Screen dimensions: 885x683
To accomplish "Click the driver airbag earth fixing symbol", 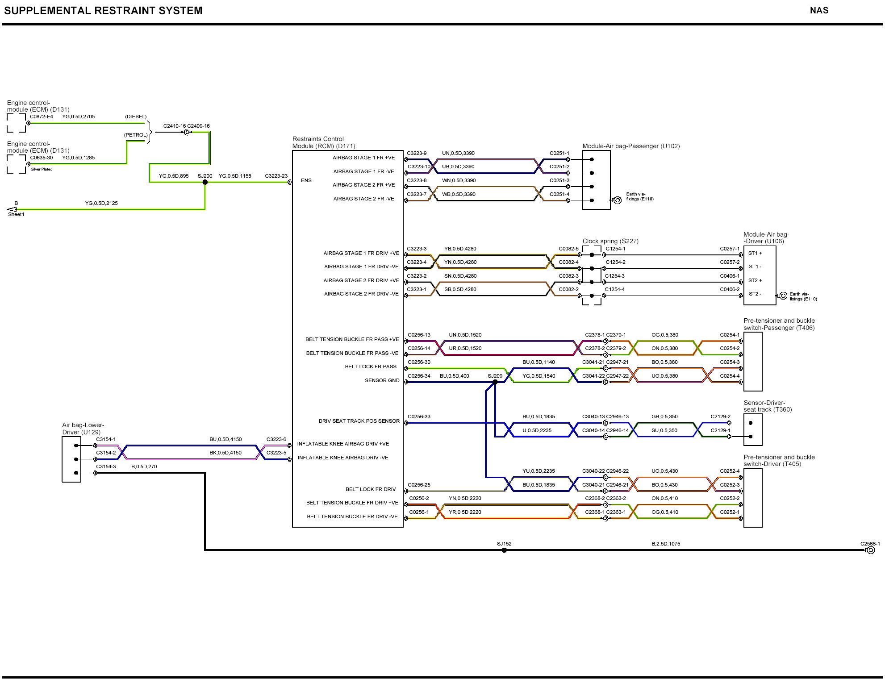I will [x=782, y=296].
